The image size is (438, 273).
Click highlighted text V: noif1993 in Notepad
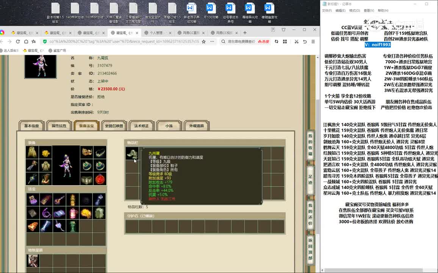377,45
